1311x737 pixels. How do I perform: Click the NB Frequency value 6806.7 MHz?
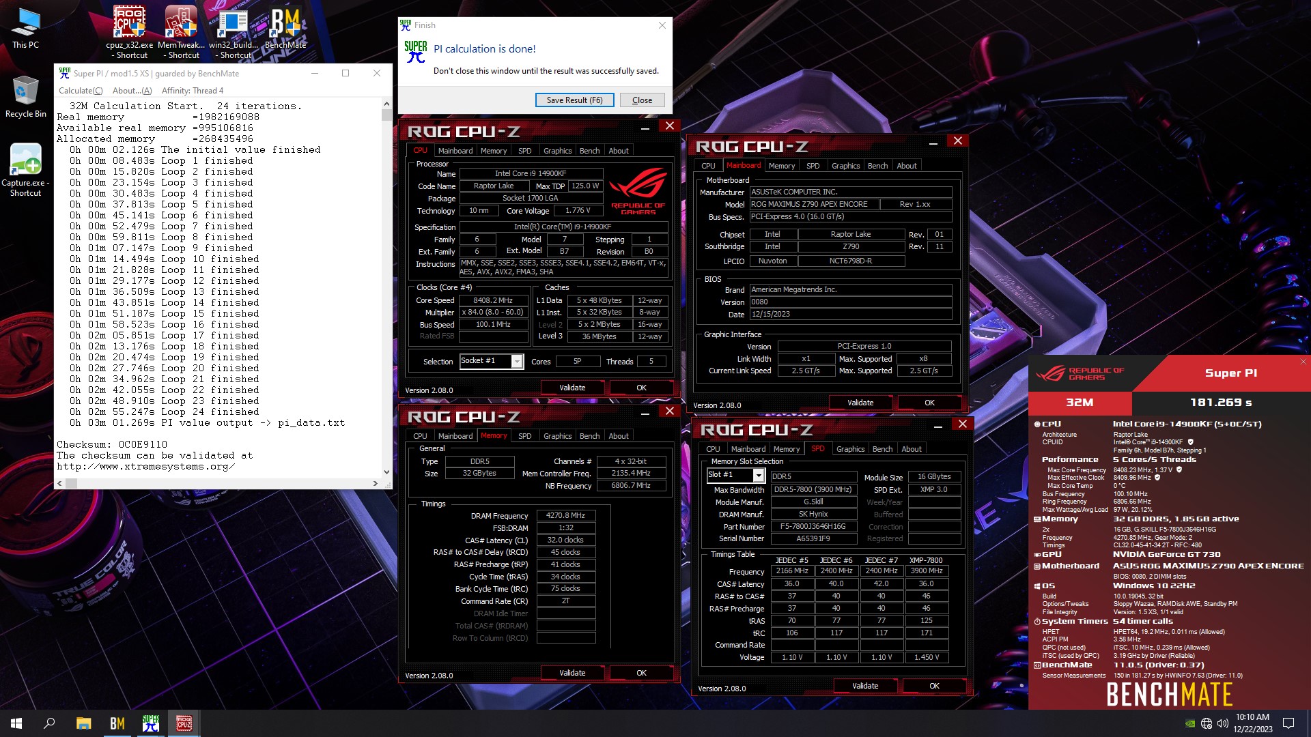pos(630,486)
